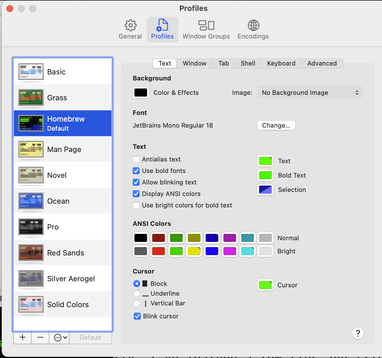Click the Change… font button
The height and width of the screenshot is (358, 382).
click(x=276, y=125)
